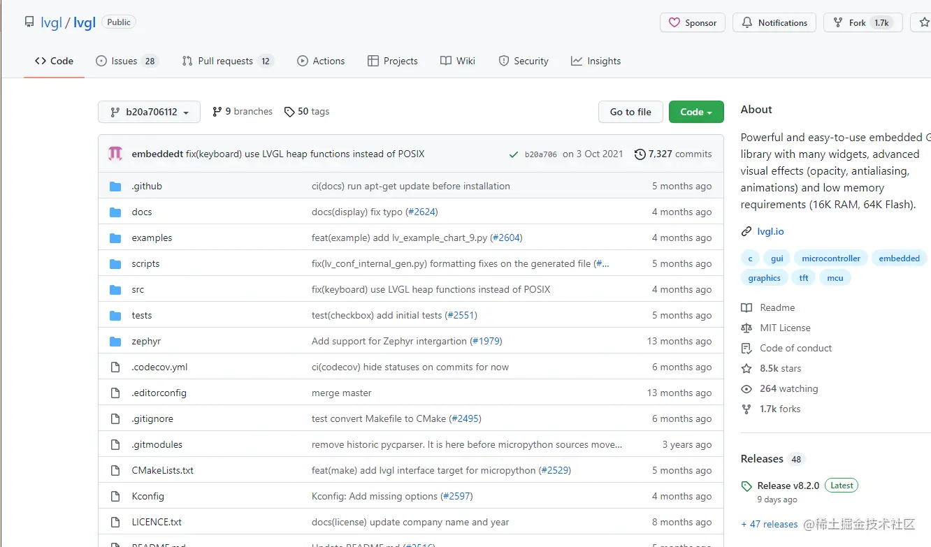
Task: Click the docs folder icon
Action: point(115,212)
